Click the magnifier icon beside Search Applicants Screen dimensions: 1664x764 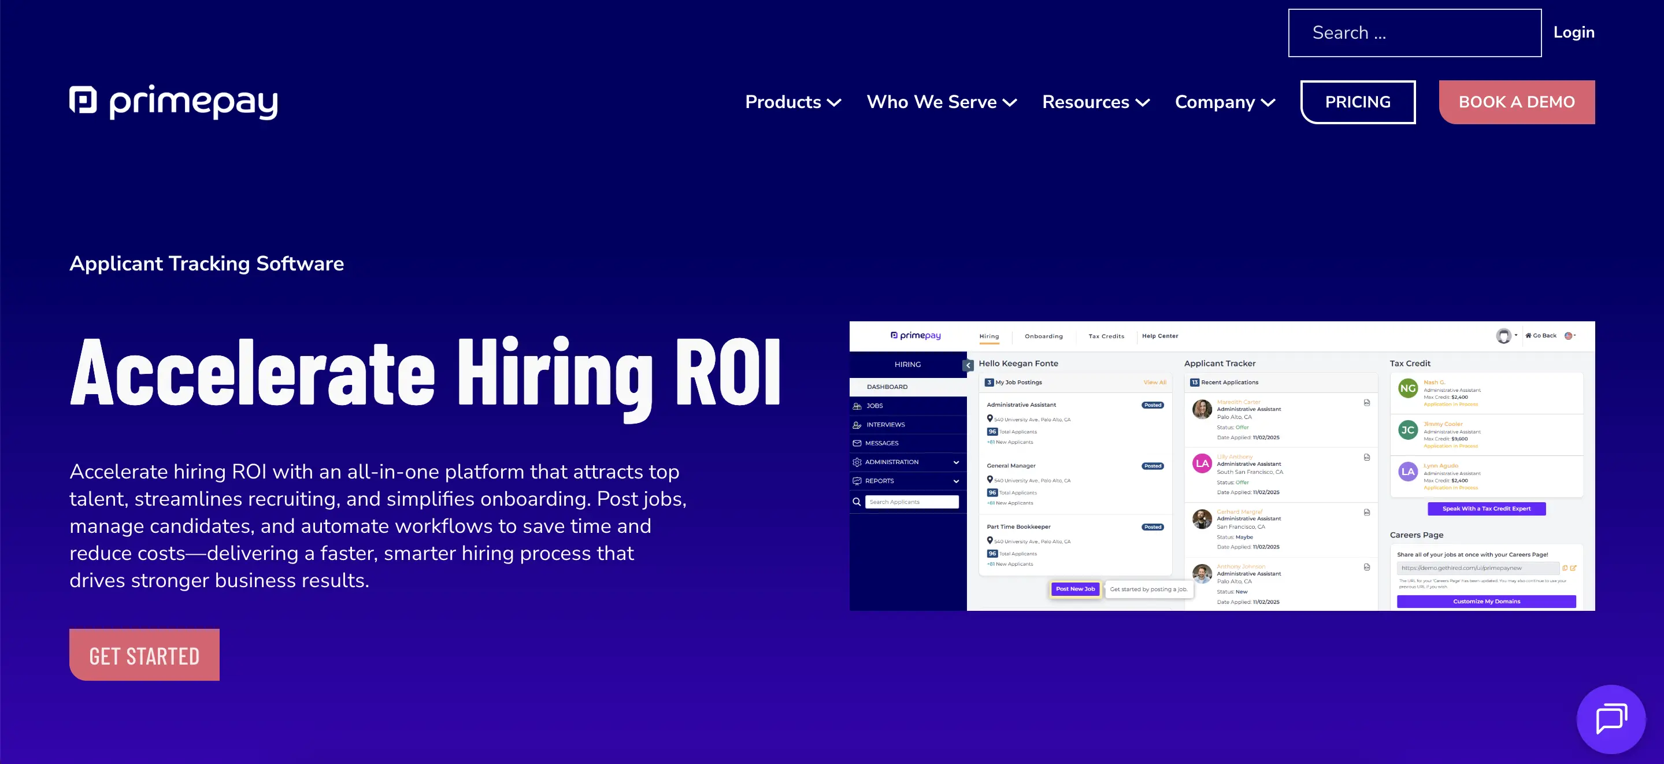pyautogui.click(x=857, y=502)
